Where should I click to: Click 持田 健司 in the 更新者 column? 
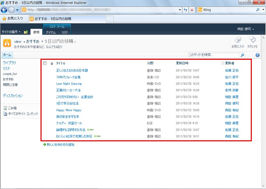pyautogui.click(x=232, y=103)
